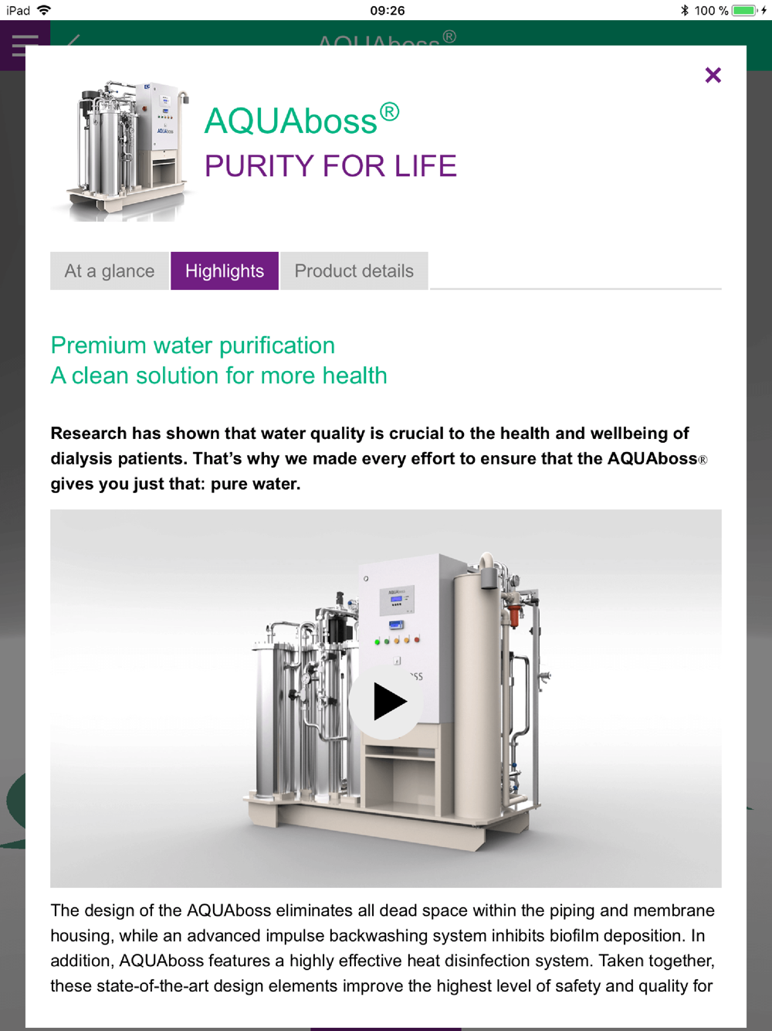Close the AQUAboss popup with X
Image resolution: width=772 pixels, height=1031 pixels.
click(x=713, y=75)
